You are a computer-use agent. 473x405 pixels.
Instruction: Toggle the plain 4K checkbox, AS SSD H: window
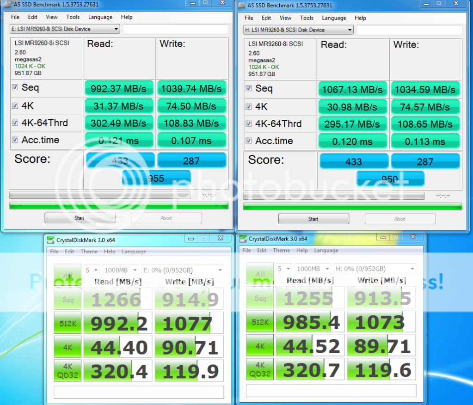coord(249,106)
